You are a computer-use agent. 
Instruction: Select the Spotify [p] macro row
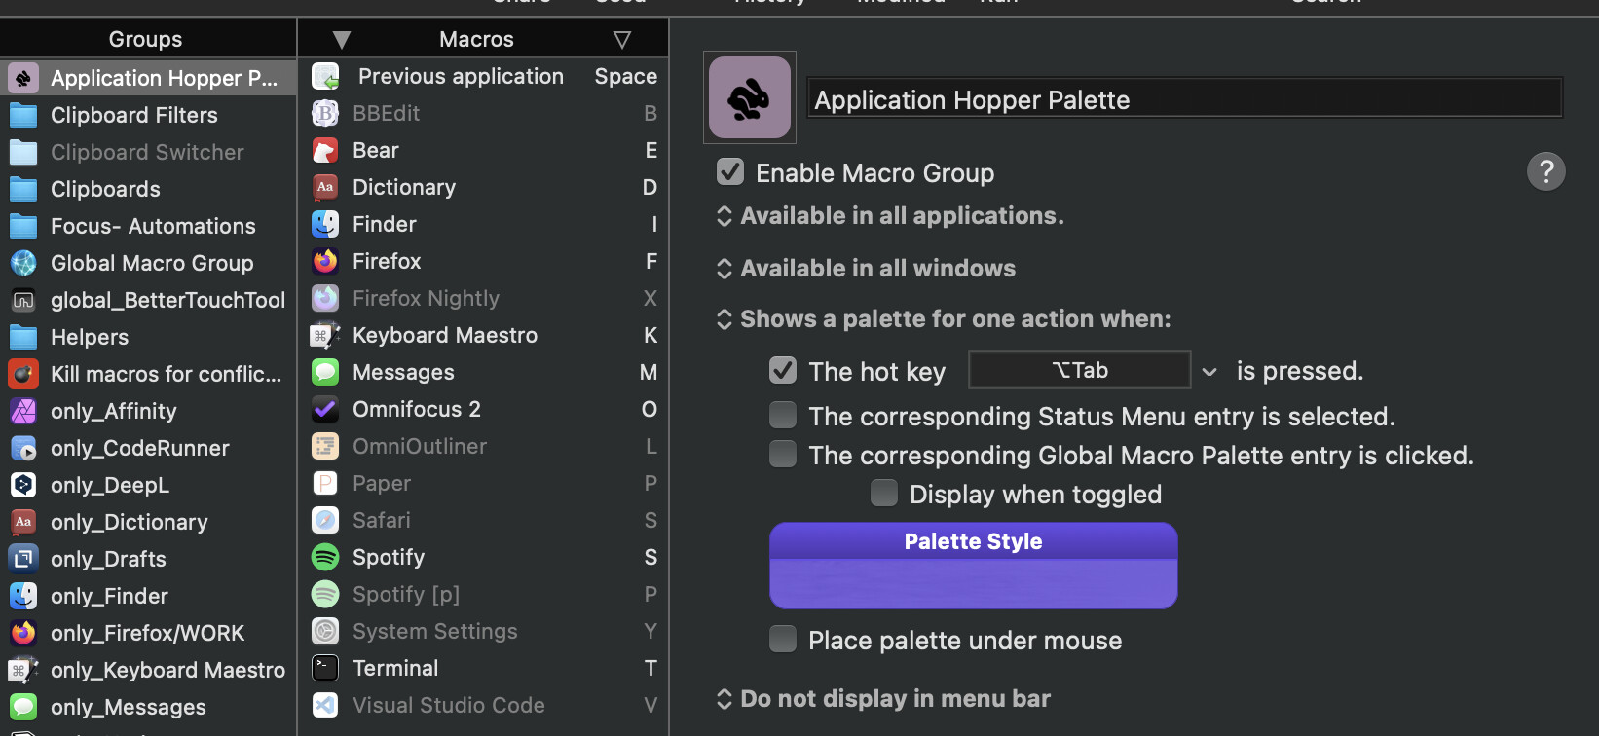[484, 594]
